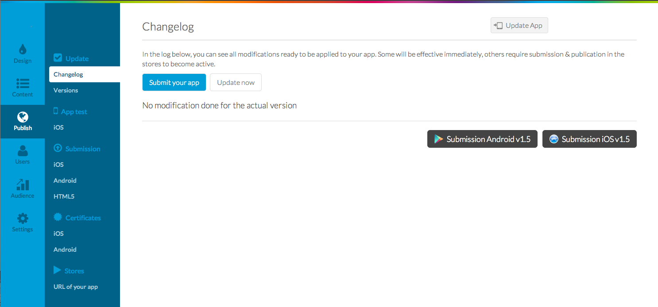This screenshot has height=307, width=658.
Task: Click the Stores play icon
Action: (x=58, y=270)
